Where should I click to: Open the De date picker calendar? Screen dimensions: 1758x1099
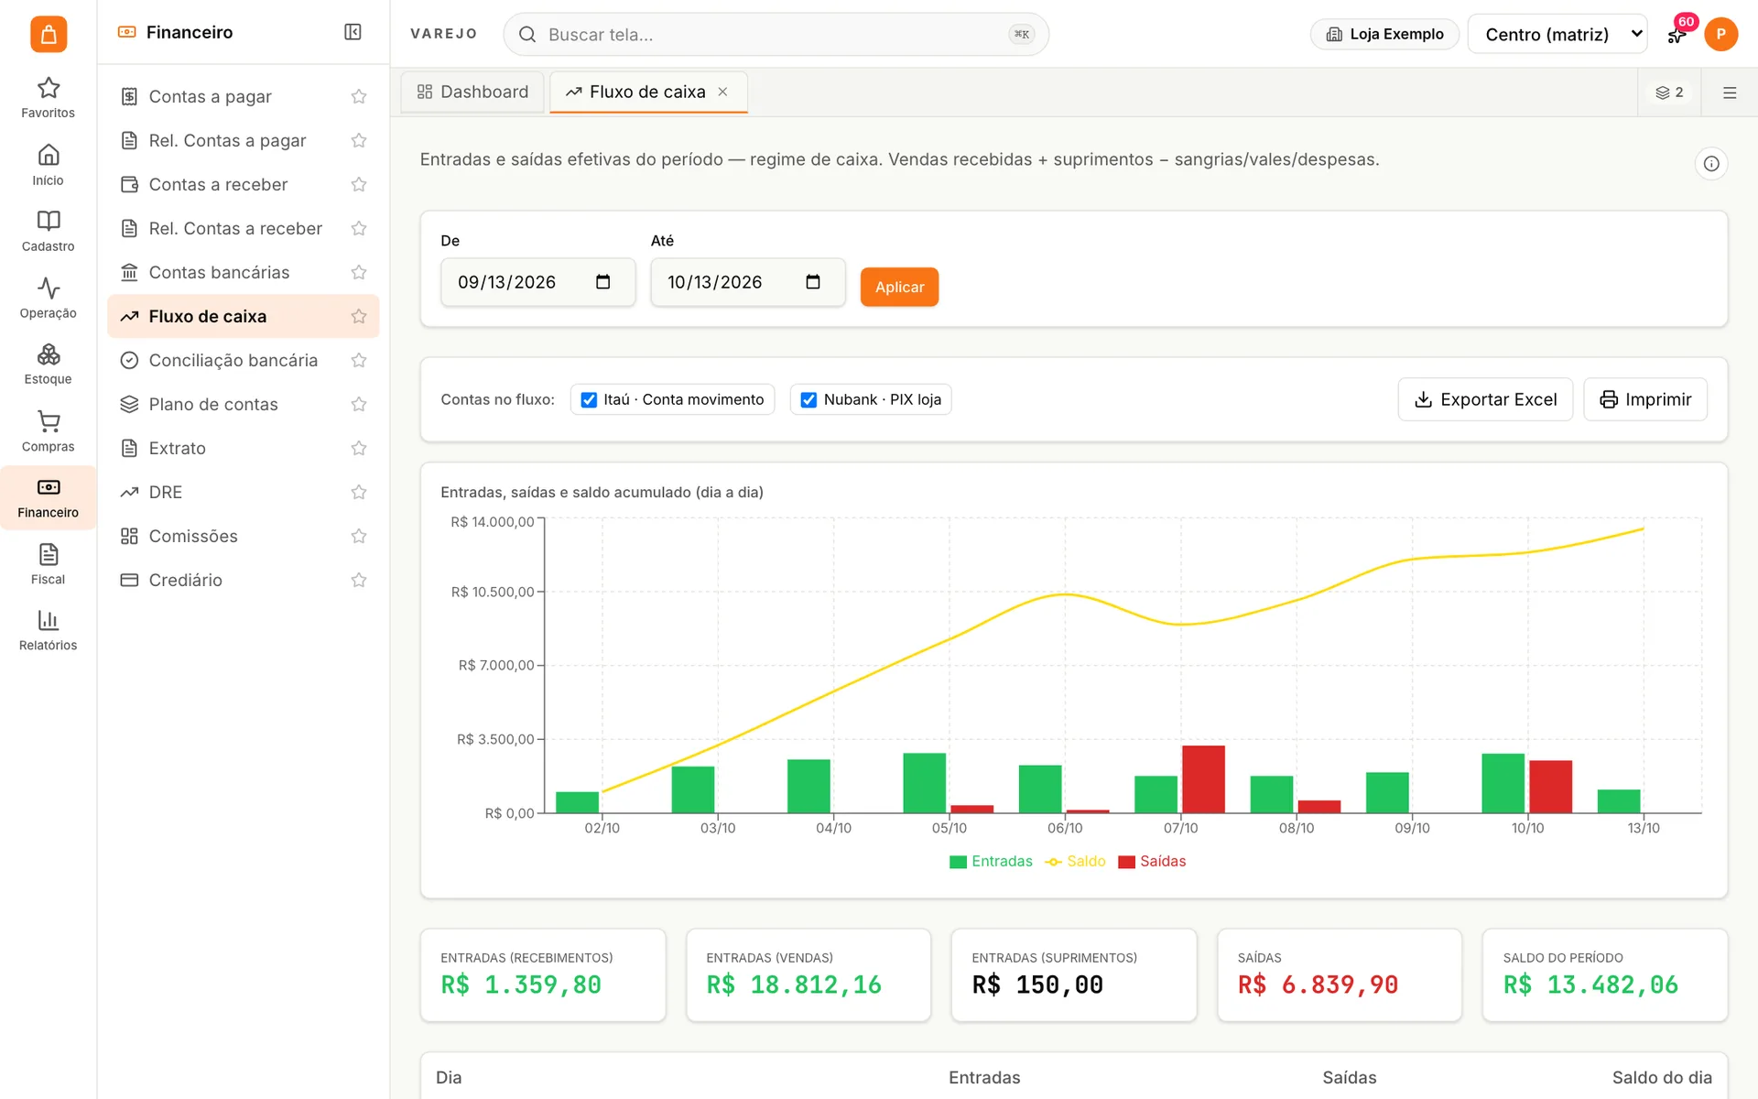(602, 282)
